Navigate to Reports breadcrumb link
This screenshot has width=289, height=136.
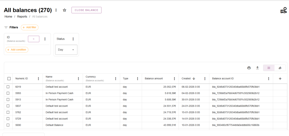[x=22, y=17]
